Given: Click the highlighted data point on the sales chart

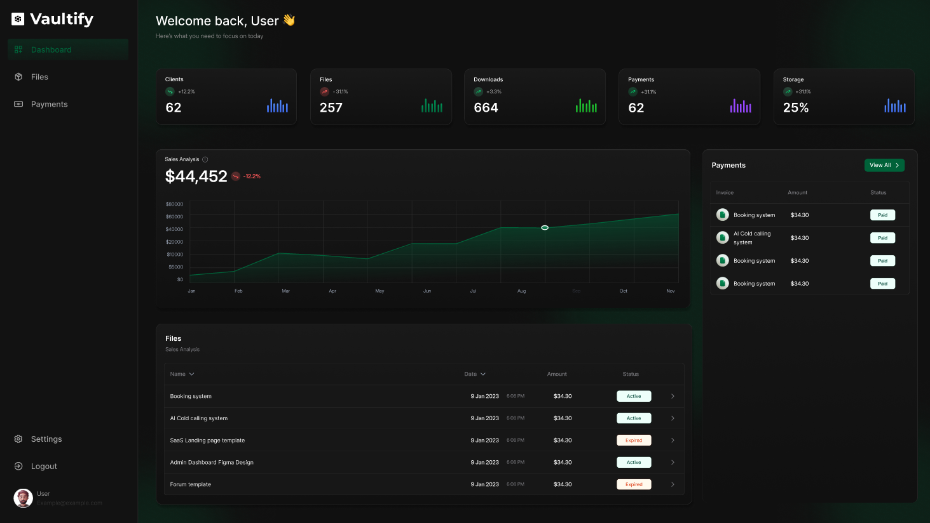Looking at the screenshot, I should tap(544, 227).
